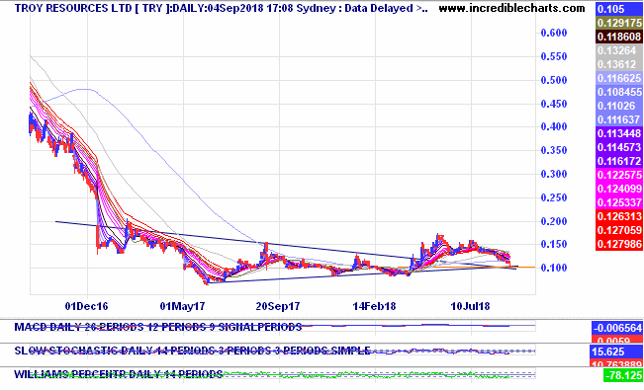
Task: Select the Williams PercentR Daily indicator label
Action: click(119, 374)
